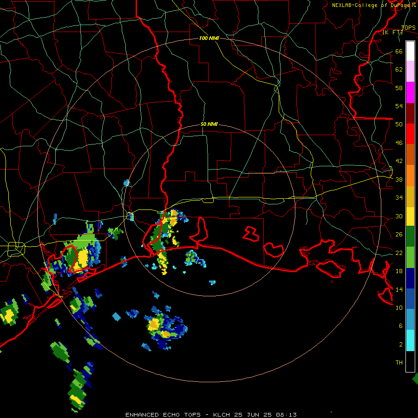The height and width of the screenshot is (418, 418).
Task: Click the 58 legend value
Action: [399, 88]
